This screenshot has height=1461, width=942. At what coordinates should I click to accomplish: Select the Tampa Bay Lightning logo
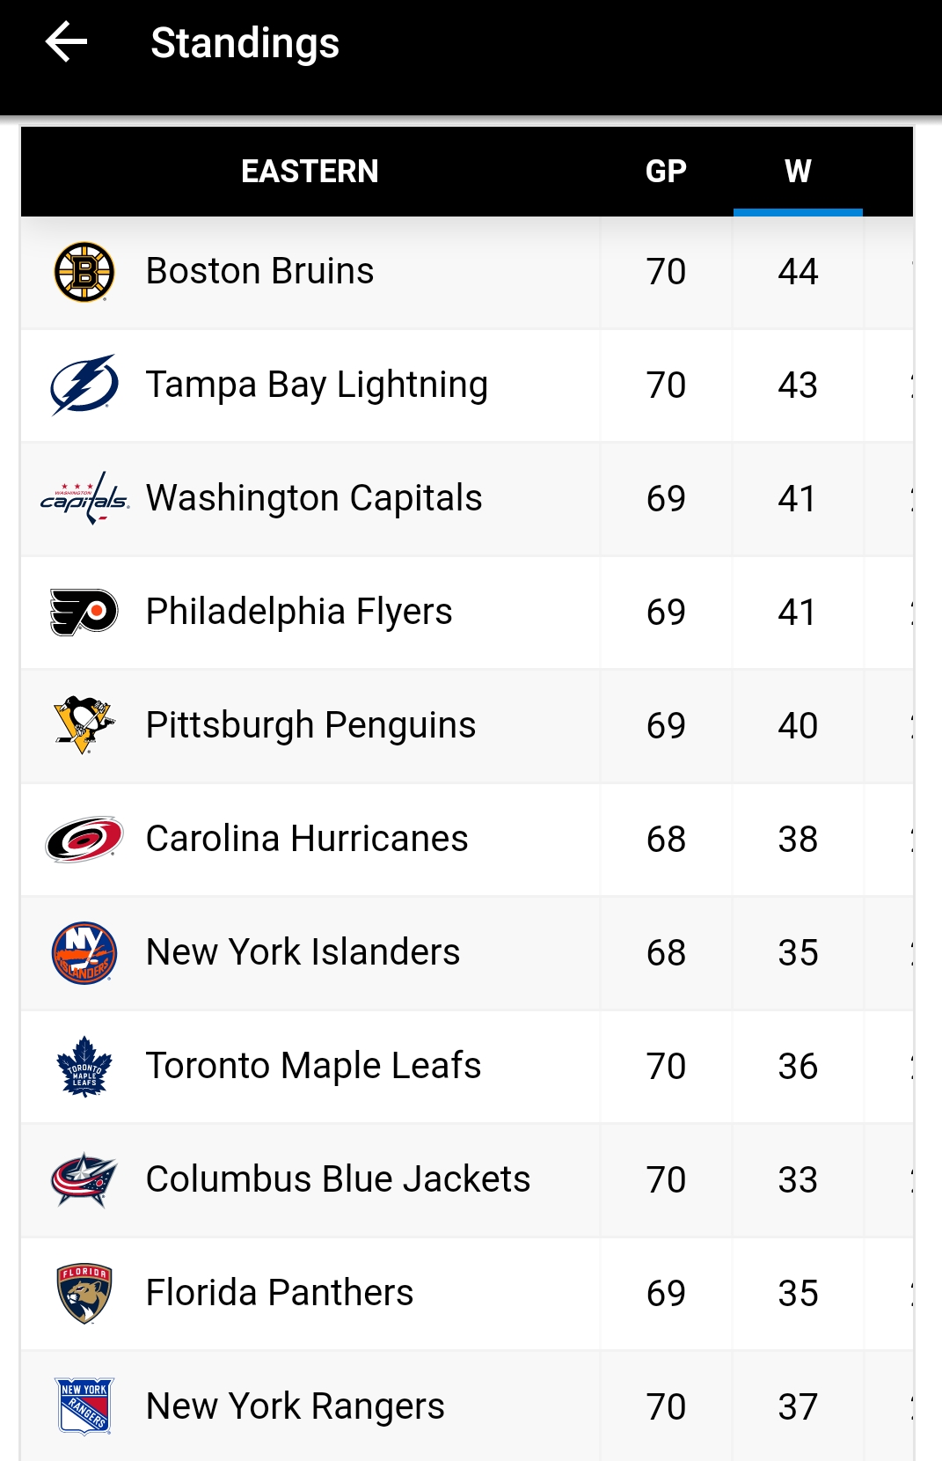84,385
